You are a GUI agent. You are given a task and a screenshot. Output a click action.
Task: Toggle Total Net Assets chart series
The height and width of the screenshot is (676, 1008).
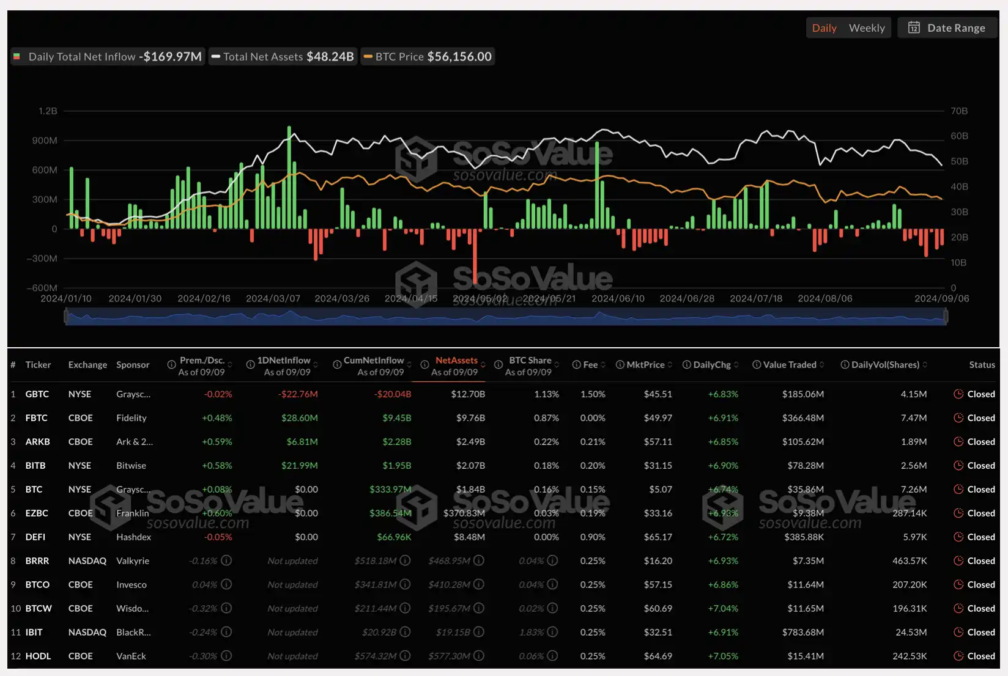point(282,57)
